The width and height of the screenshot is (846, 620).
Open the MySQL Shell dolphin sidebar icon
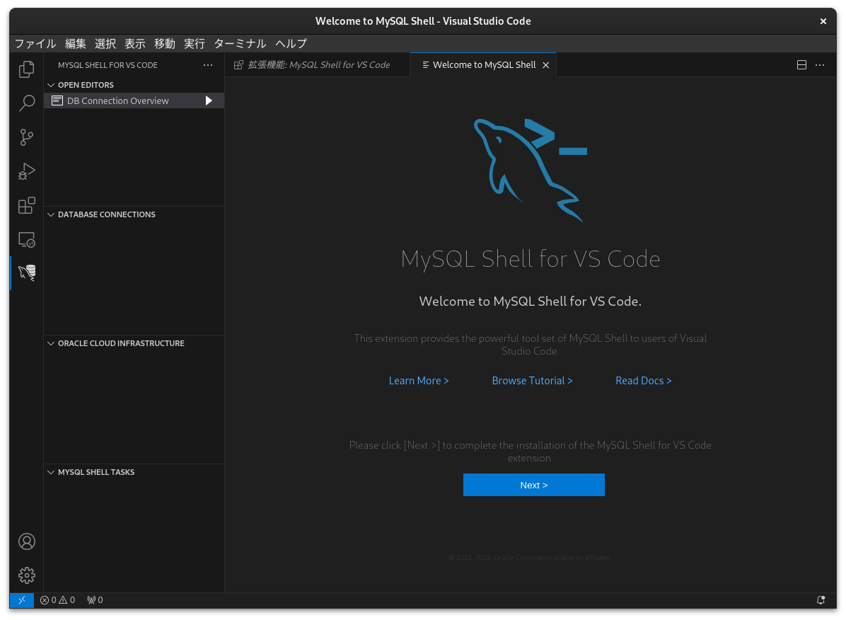tap(26, 273)
